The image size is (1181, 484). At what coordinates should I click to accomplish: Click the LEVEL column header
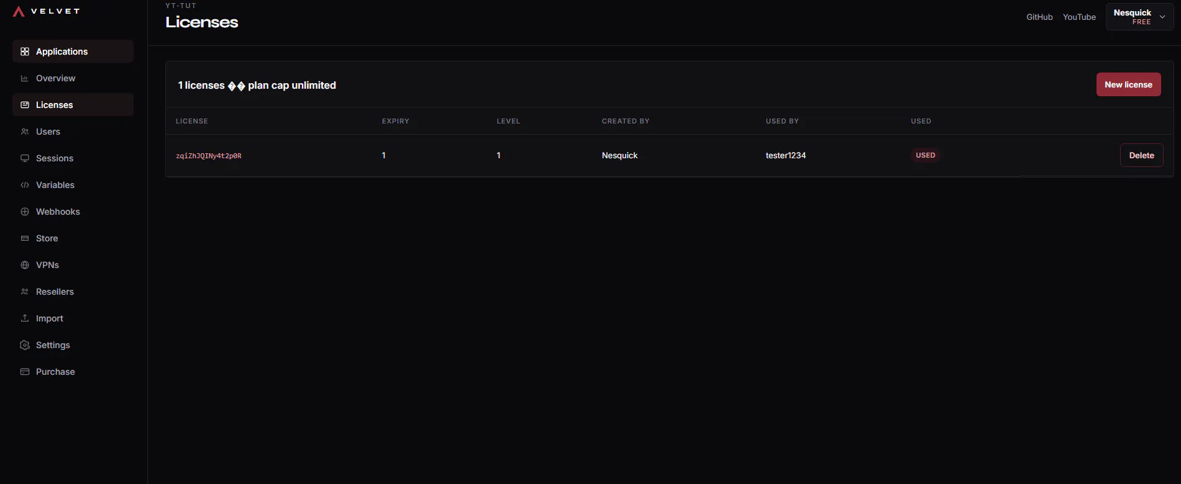point(508,121)
